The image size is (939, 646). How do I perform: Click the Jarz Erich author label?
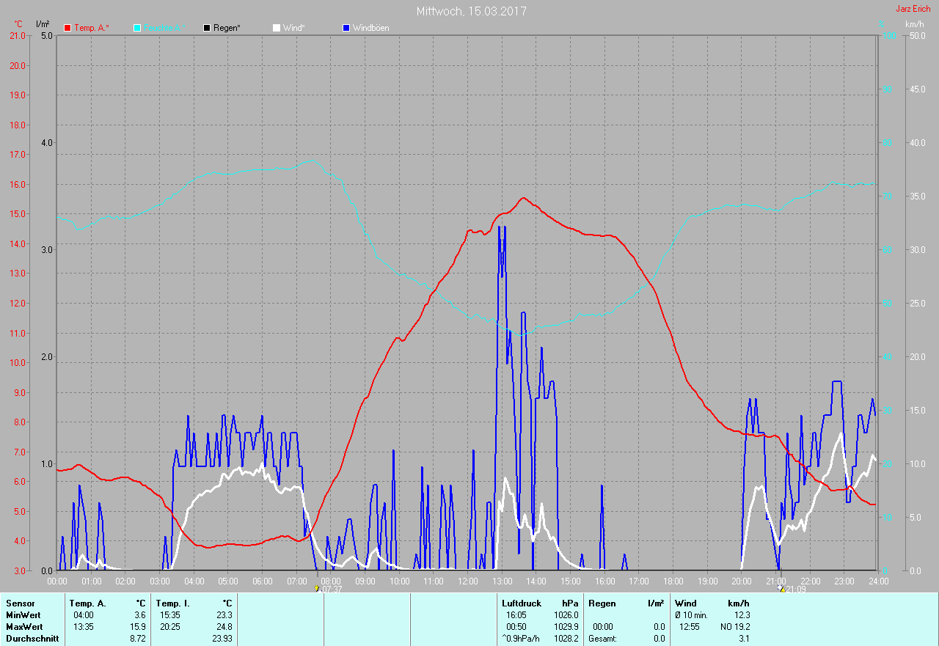pyautogui.click(x=913, y=9)
